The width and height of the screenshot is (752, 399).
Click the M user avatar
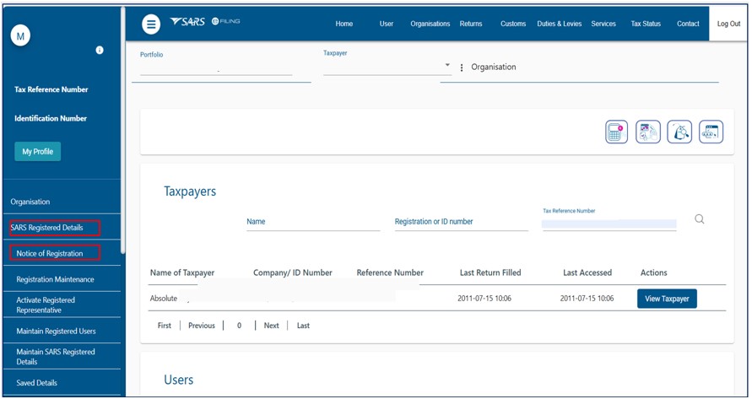(20, 36)
